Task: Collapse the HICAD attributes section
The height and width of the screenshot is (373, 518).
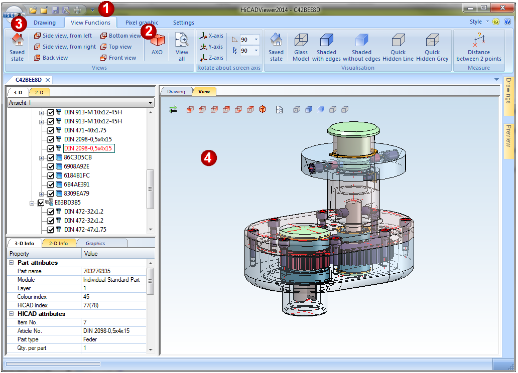Action: (11, 314)
